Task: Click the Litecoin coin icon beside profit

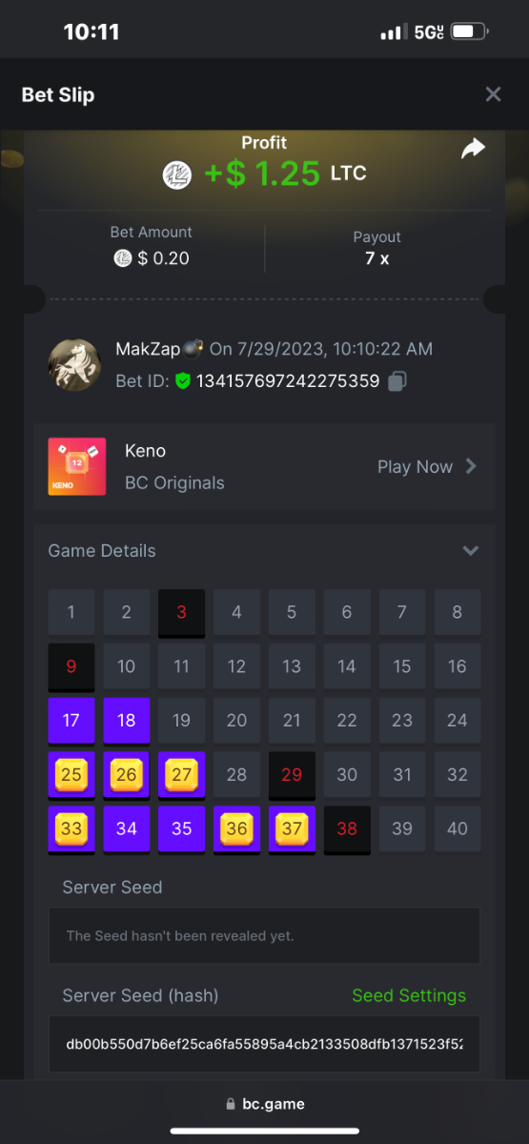Action: click(177, 174)
